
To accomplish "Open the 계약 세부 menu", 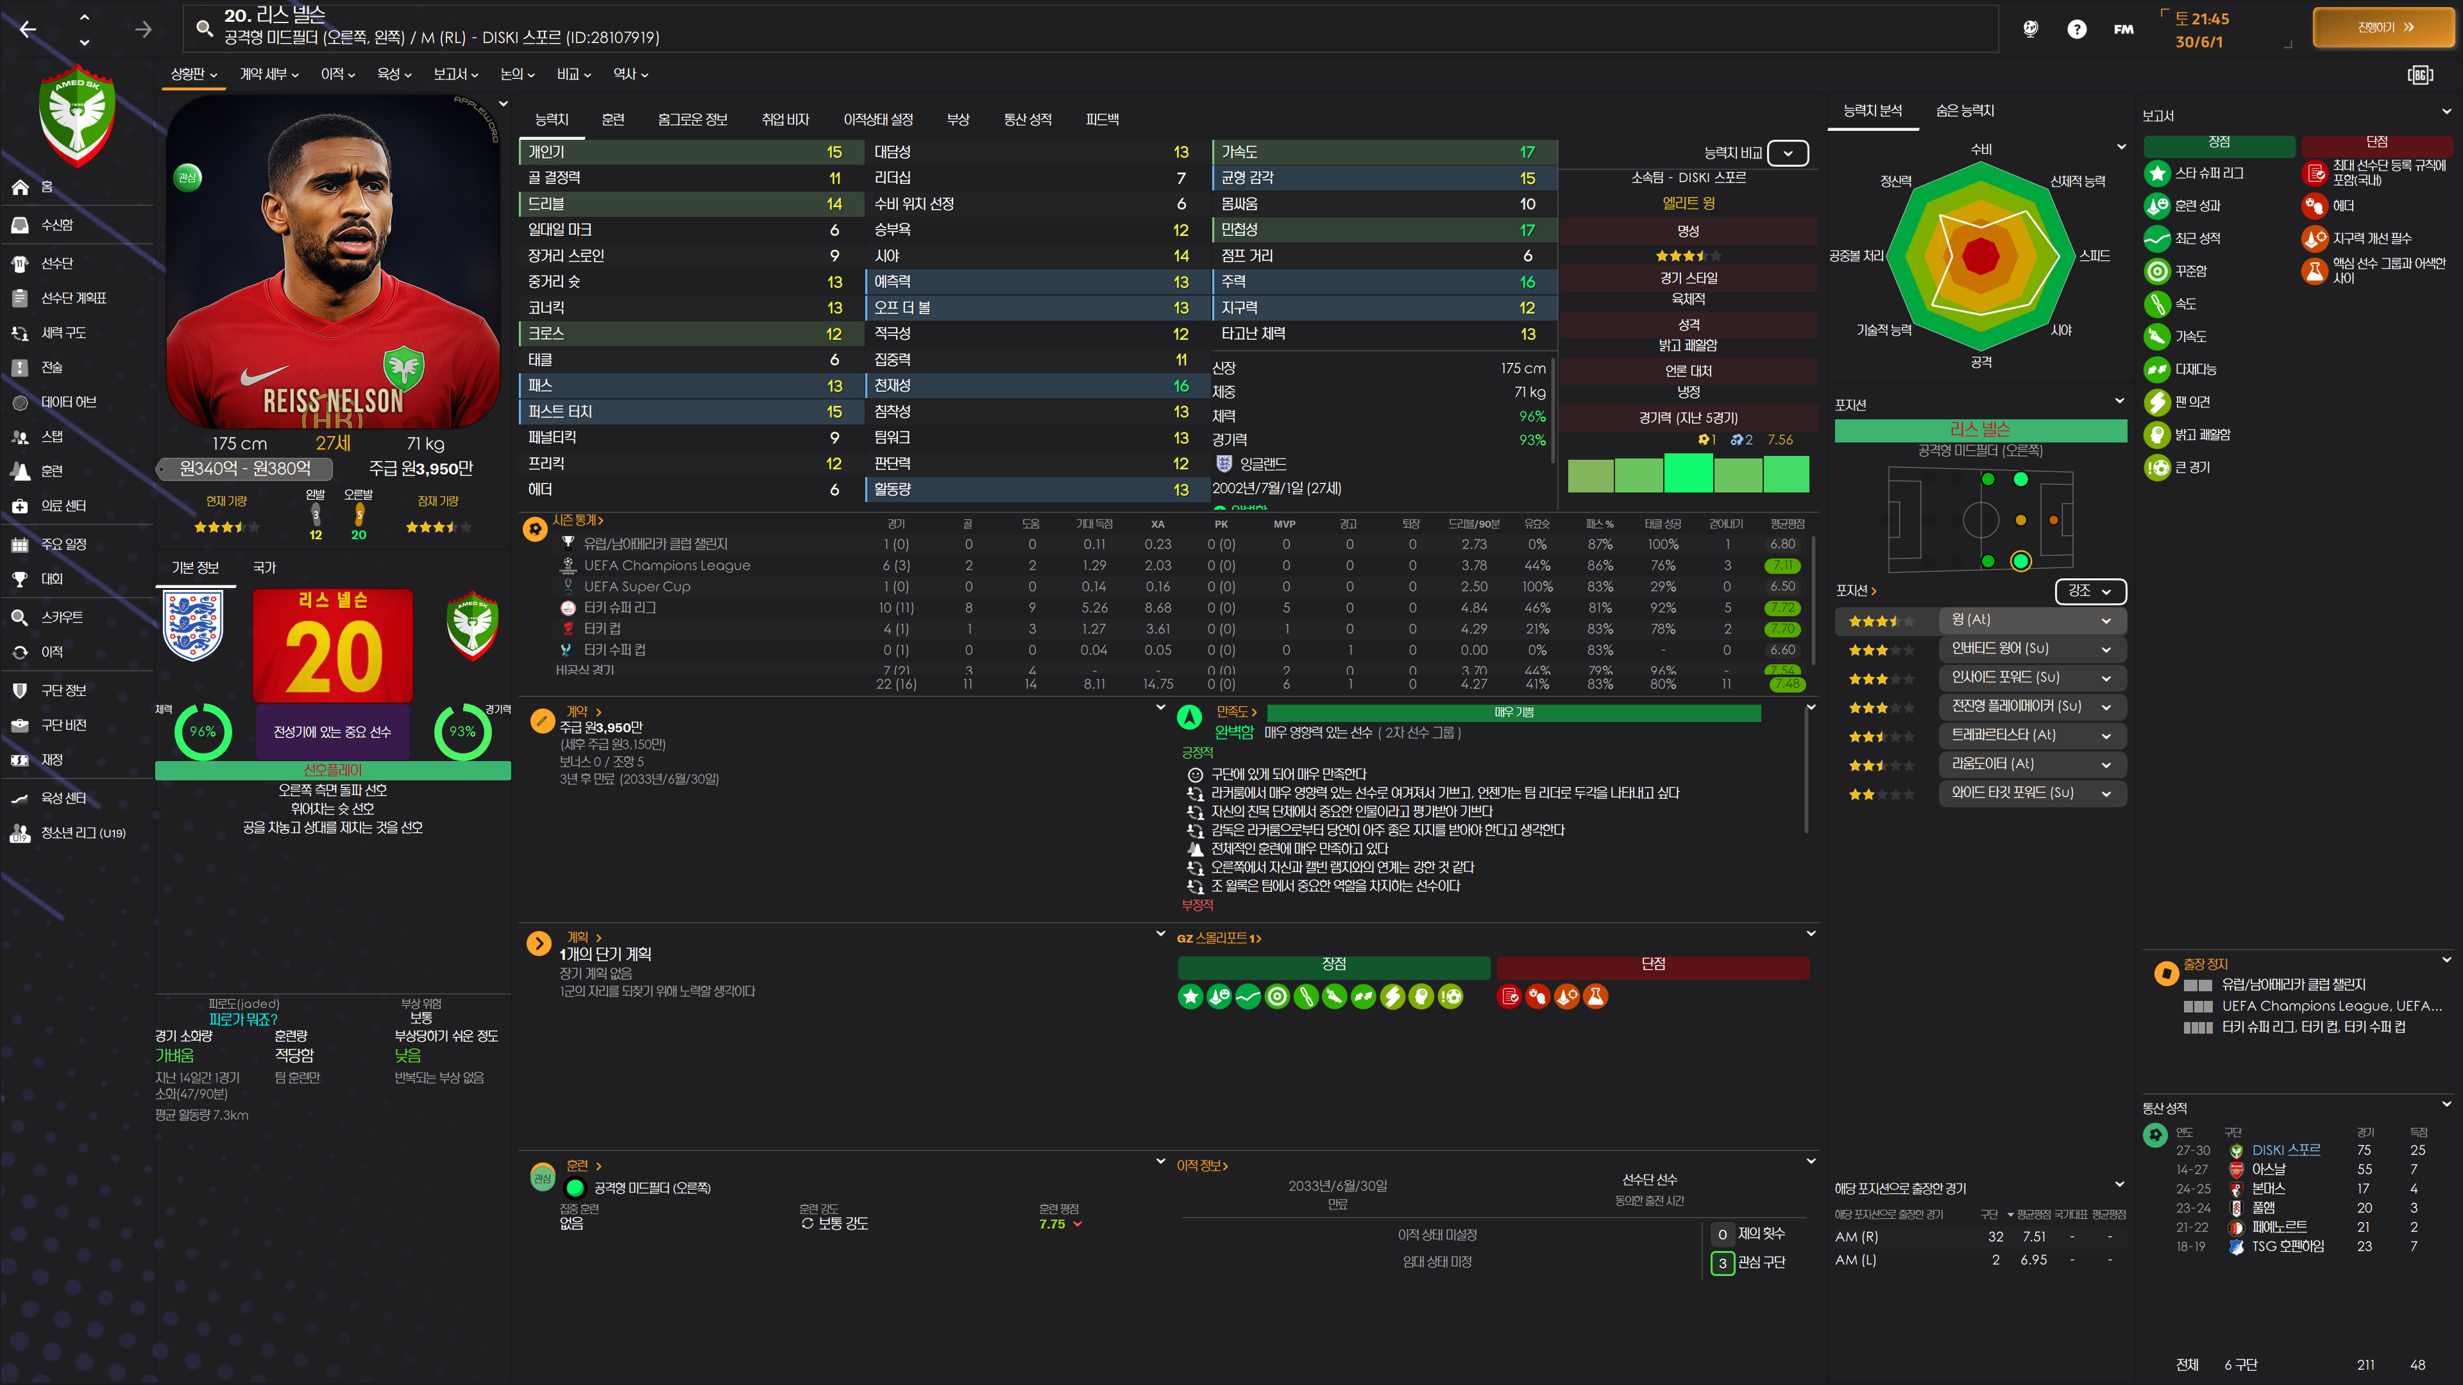I will (x=269, y=74).
